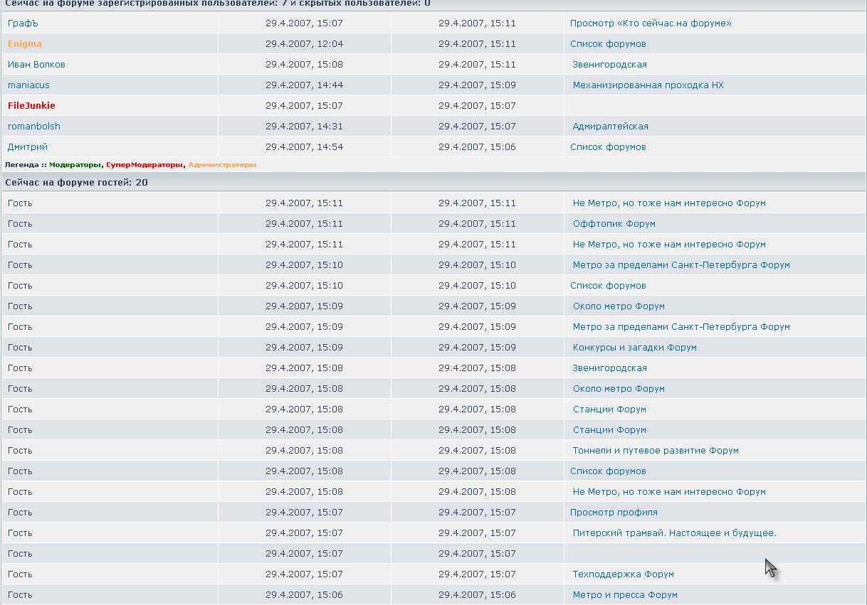The height and width of the screenshot is (605, 867).
Task: Go to Техподдержка Форум
Action: click(623, 574)
